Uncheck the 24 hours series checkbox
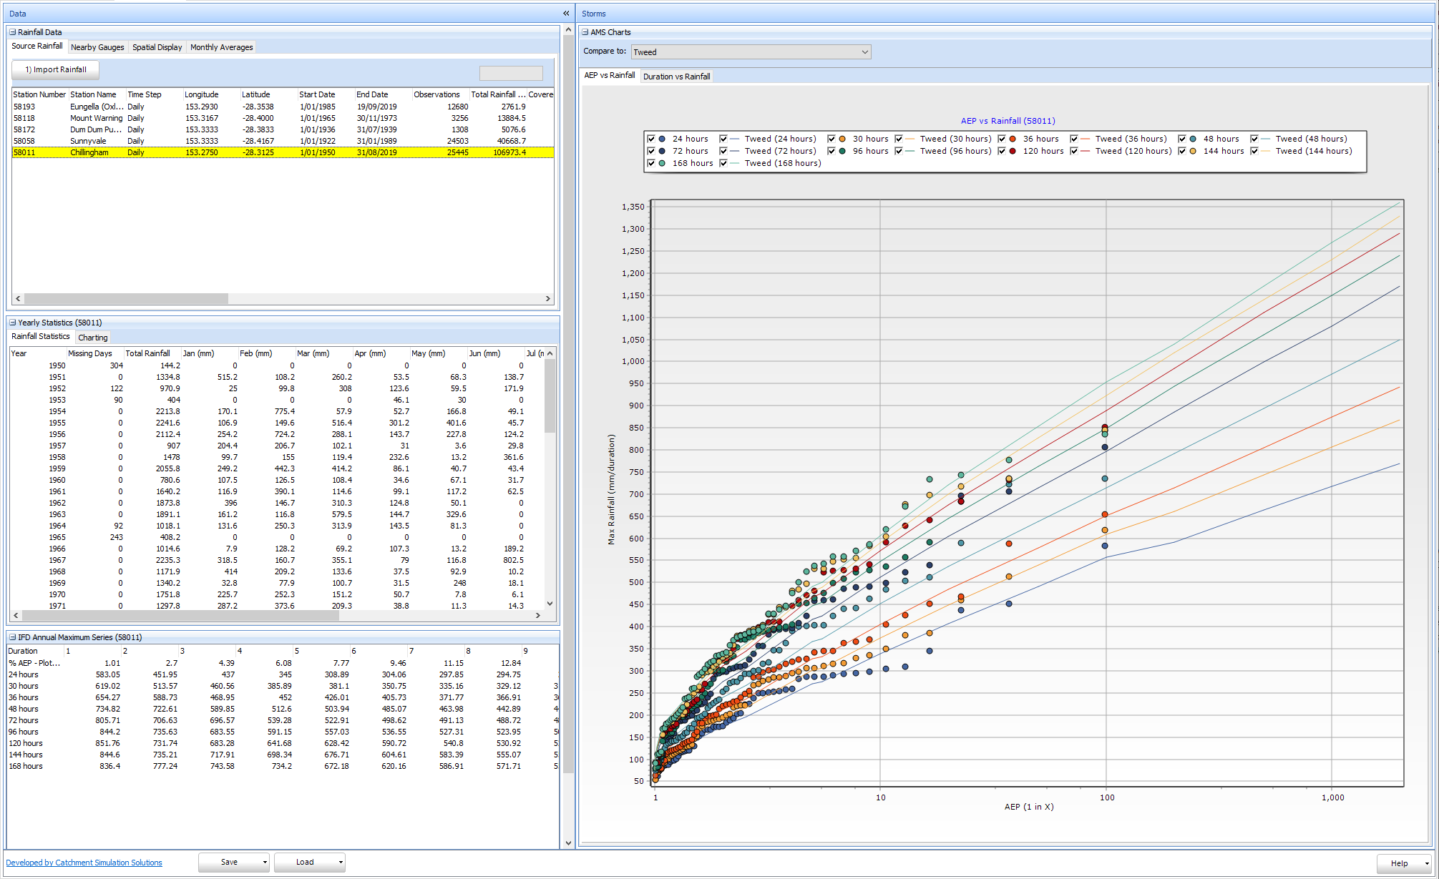Screen dimensions: 1439x879 [x=651, y=139]
